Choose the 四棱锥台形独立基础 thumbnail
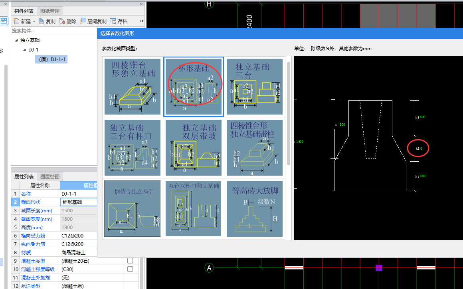The width and height of the screenshot is (463, 289). [x=133, y=87]
